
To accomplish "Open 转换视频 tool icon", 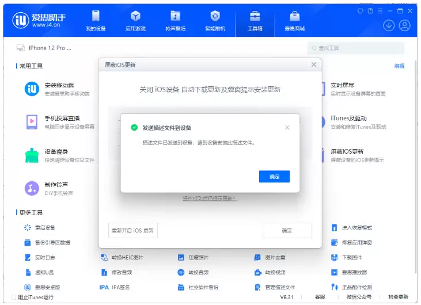I will (258, 272).
